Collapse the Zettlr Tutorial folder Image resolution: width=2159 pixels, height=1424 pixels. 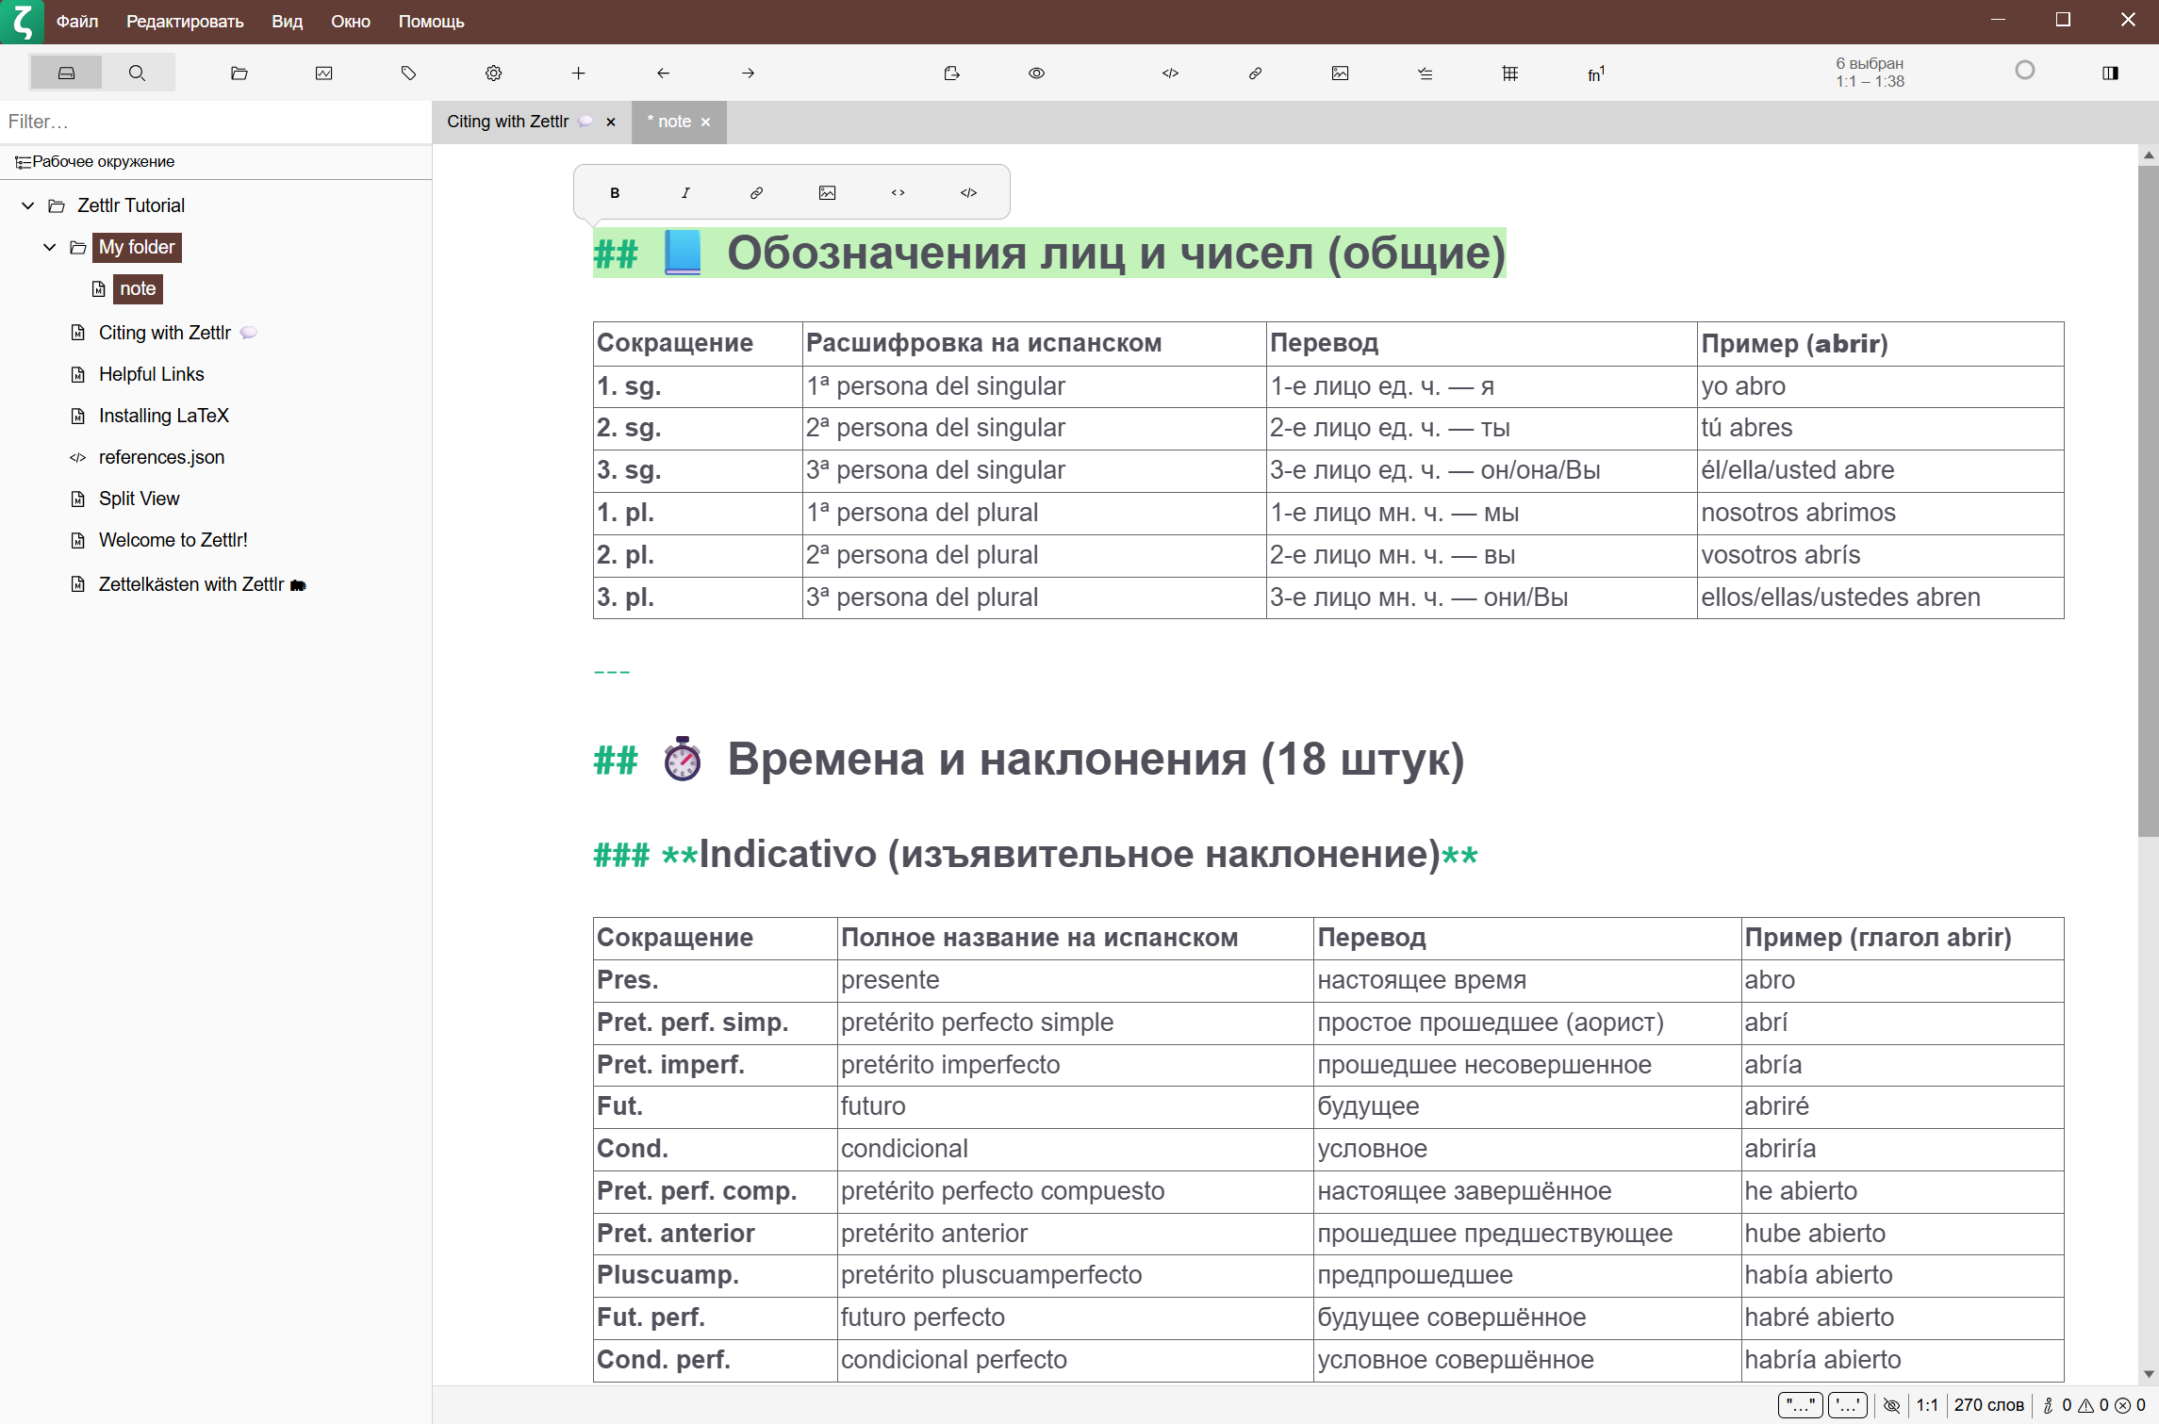point(28,205)
